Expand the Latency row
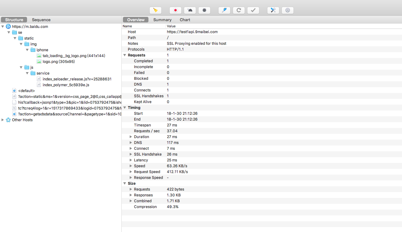The width and height of the screenshot is (402, 232). (131, 160)
